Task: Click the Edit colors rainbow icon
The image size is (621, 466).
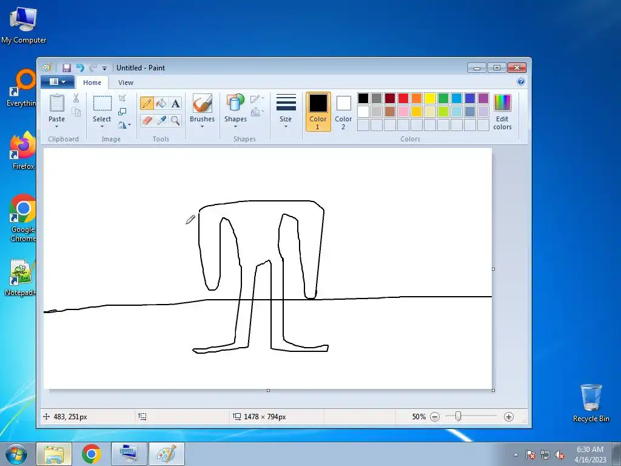Action: point(502,103)
